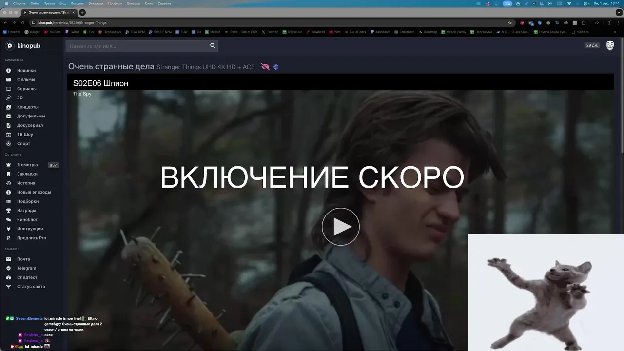Open the Twitch bookmark
The height and width of the screenshot is (351, 624).
pyautogui.click(x=72, y=32)
